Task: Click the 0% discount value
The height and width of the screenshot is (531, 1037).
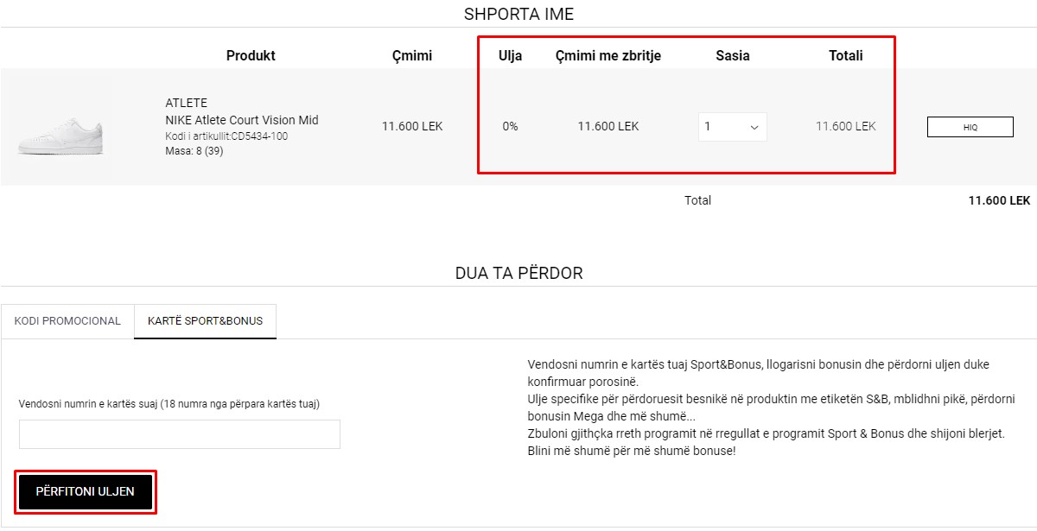Action: [510, 126]
